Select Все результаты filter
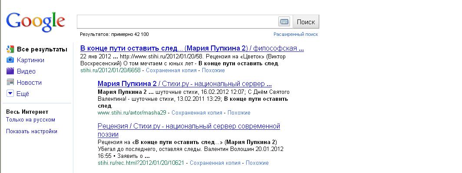The height and width of the screenshot is (173, 462). (42, 49)
